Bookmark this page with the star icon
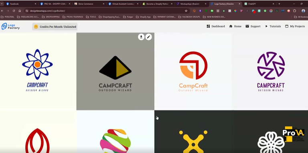 point(186,11)
